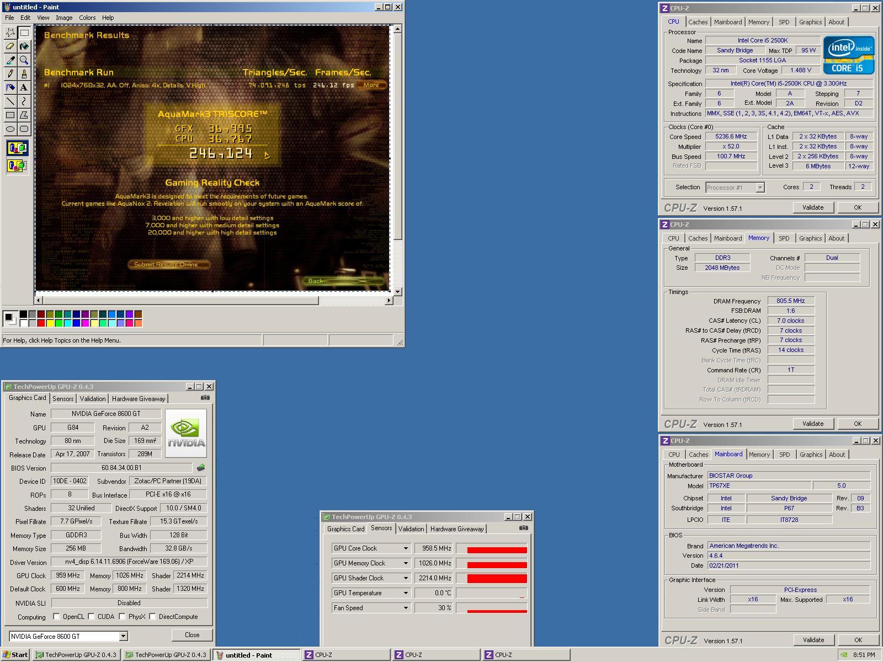This screenshot has width=883, height=662.
Task: Select the Free-Form Select tool in Paint
Action: 10,33
